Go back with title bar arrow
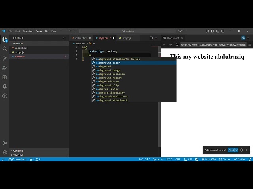This screenshot has width=253, height=189. click(70, 31)
